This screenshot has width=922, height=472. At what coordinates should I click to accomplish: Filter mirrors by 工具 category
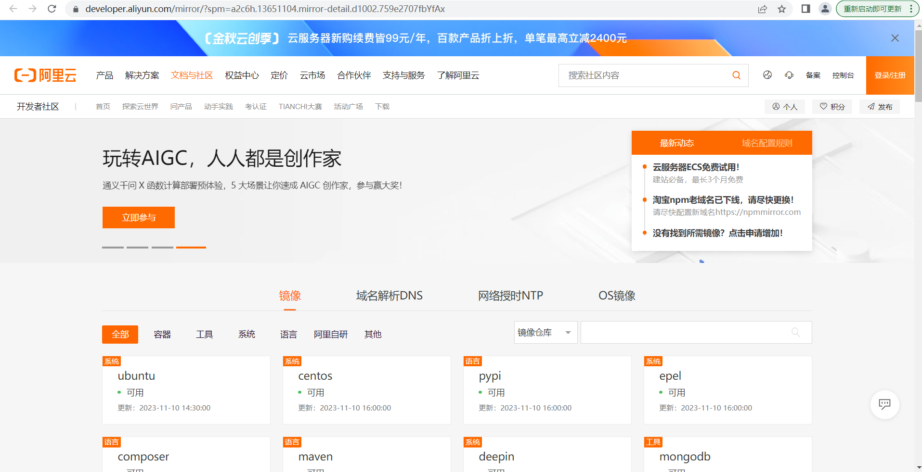coord(204,335)
